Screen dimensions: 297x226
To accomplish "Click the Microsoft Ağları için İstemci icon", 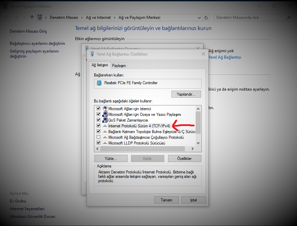I will click(105, 108).
